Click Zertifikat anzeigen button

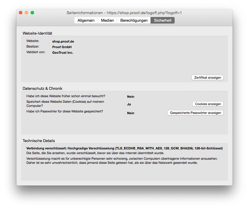tap(207, 77)
